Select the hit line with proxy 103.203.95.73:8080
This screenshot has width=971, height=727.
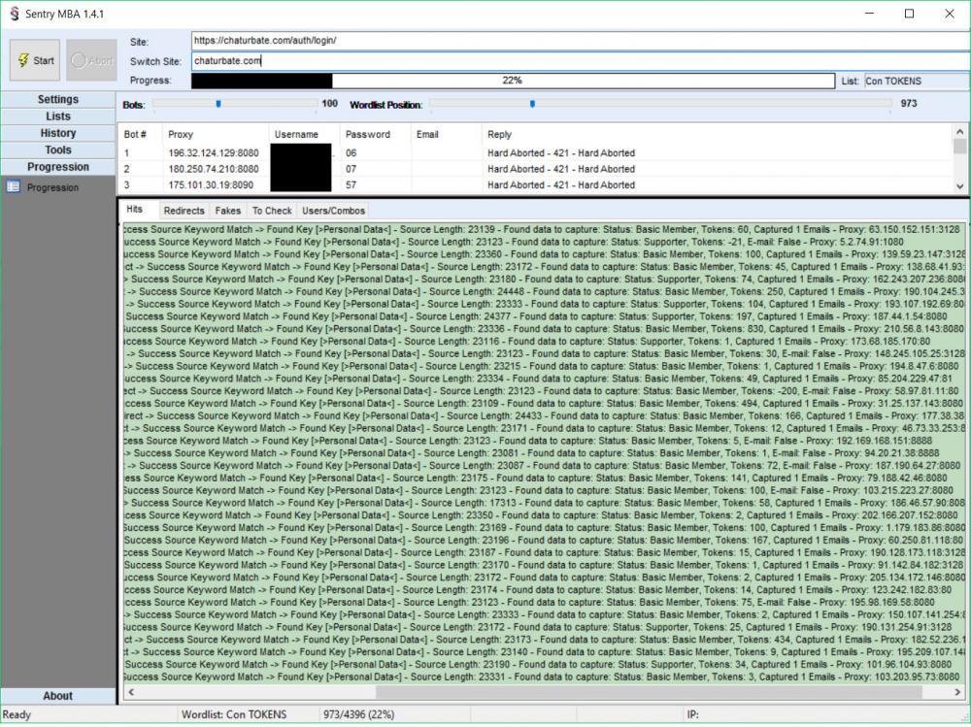tap(544, 677)
